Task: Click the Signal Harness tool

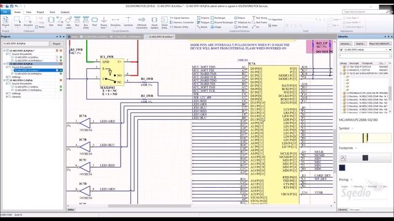Action: [180, 18]
